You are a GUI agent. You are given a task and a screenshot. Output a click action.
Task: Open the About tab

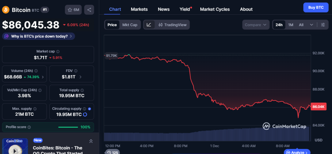coord(246,9)
